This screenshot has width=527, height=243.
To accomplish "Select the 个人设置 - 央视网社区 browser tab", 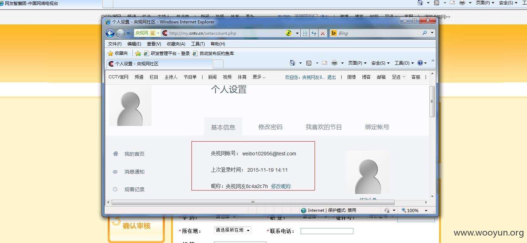I will pyautogui.click(x=159, y=64).
